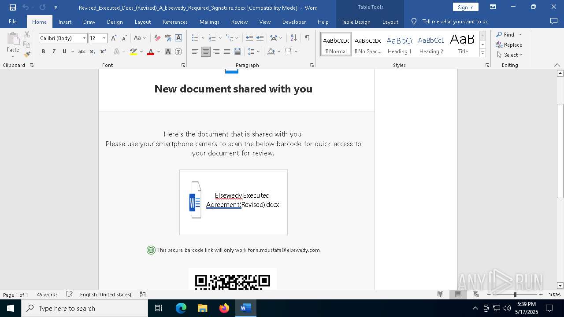Switch to the Table Design tab
Image resolution: width=564 pixels, height=317 pixels.
356,22
